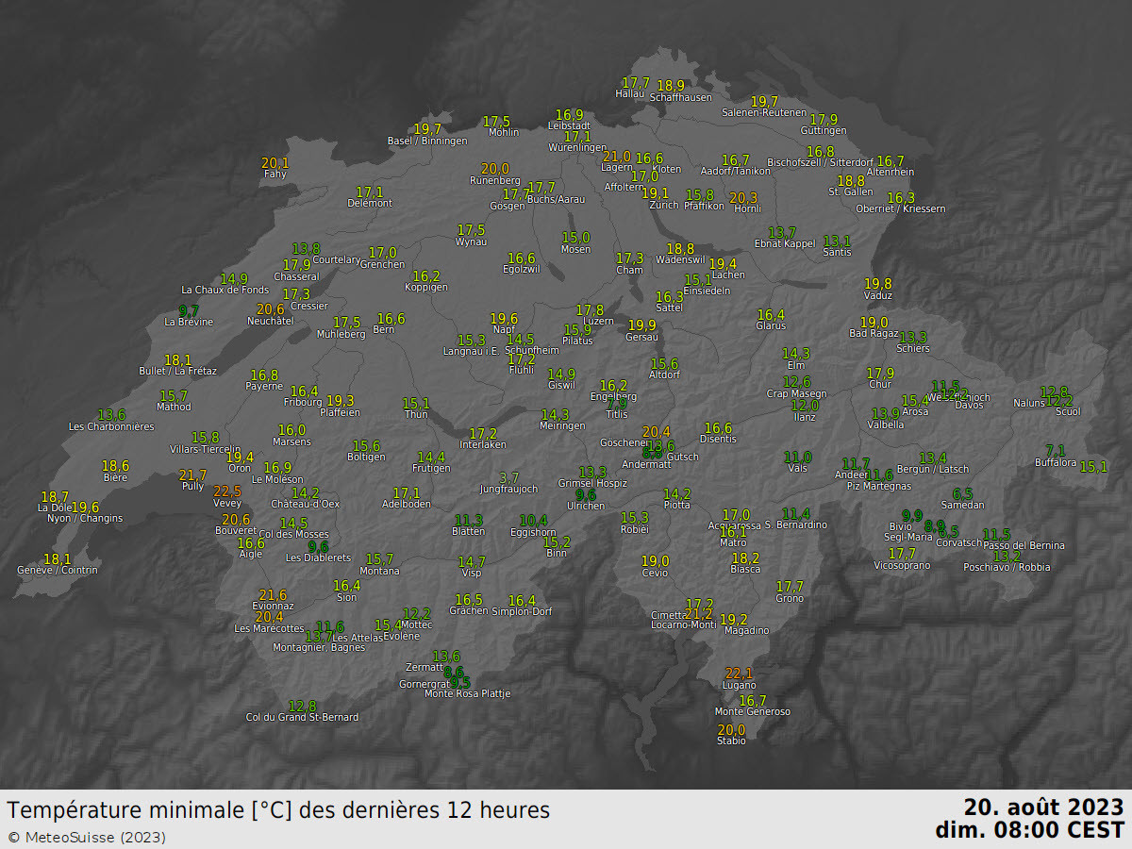1132x849 pixels.
Task: Click the St. Gallen station label
Action: pos(851,191)
